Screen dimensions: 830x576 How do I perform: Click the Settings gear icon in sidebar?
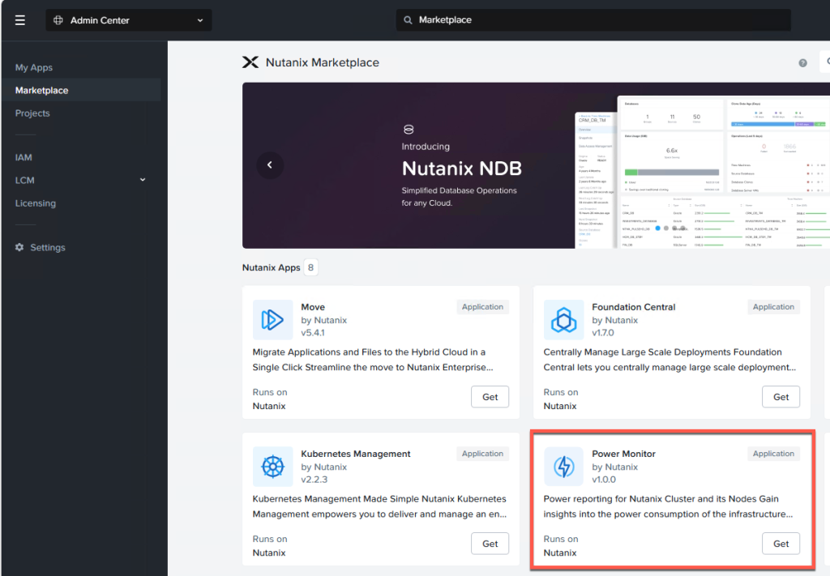tap(19, 248)
